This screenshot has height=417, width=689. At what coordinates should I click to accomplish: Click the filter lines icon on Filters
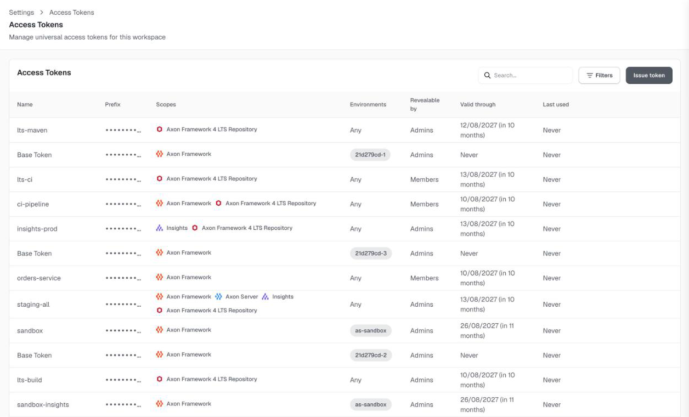click(590, 75)
